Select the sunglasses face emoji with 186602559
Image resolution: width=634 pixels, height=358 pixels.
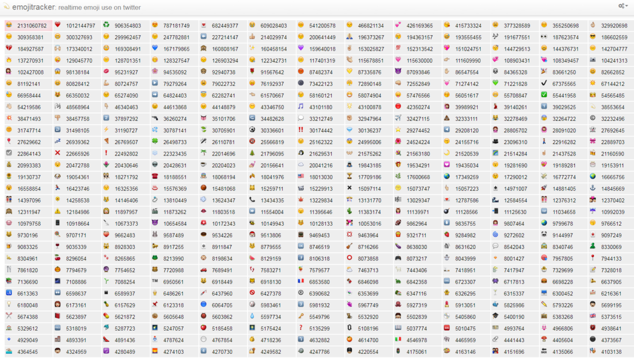592,37
